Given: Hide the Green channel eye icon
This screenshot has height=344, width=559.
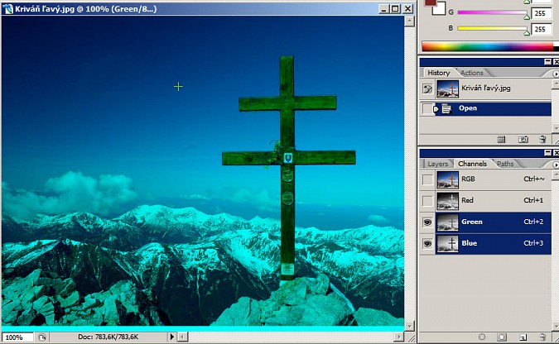Looking at the screenshot, I should click(x=427, y=222).
